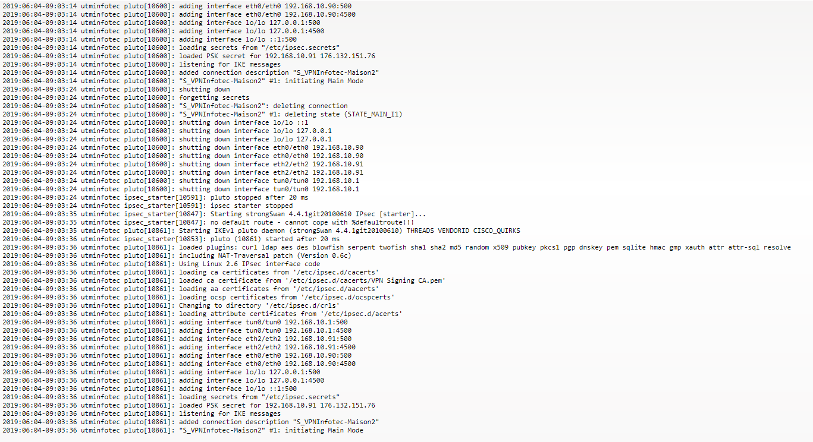Select the 'loaded plugins: curl ldap aes' line
This screenshot has width=813, height=442.
click(x=397, y=247)
